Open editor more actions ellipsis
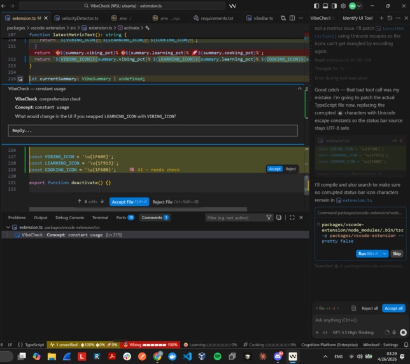 301,18
